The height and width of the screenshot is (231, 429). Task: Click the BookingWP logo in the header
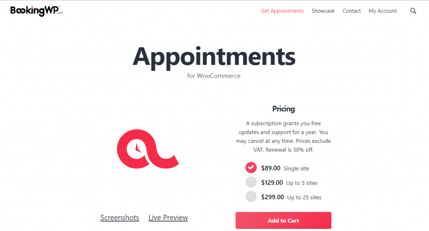coord(36,11)
